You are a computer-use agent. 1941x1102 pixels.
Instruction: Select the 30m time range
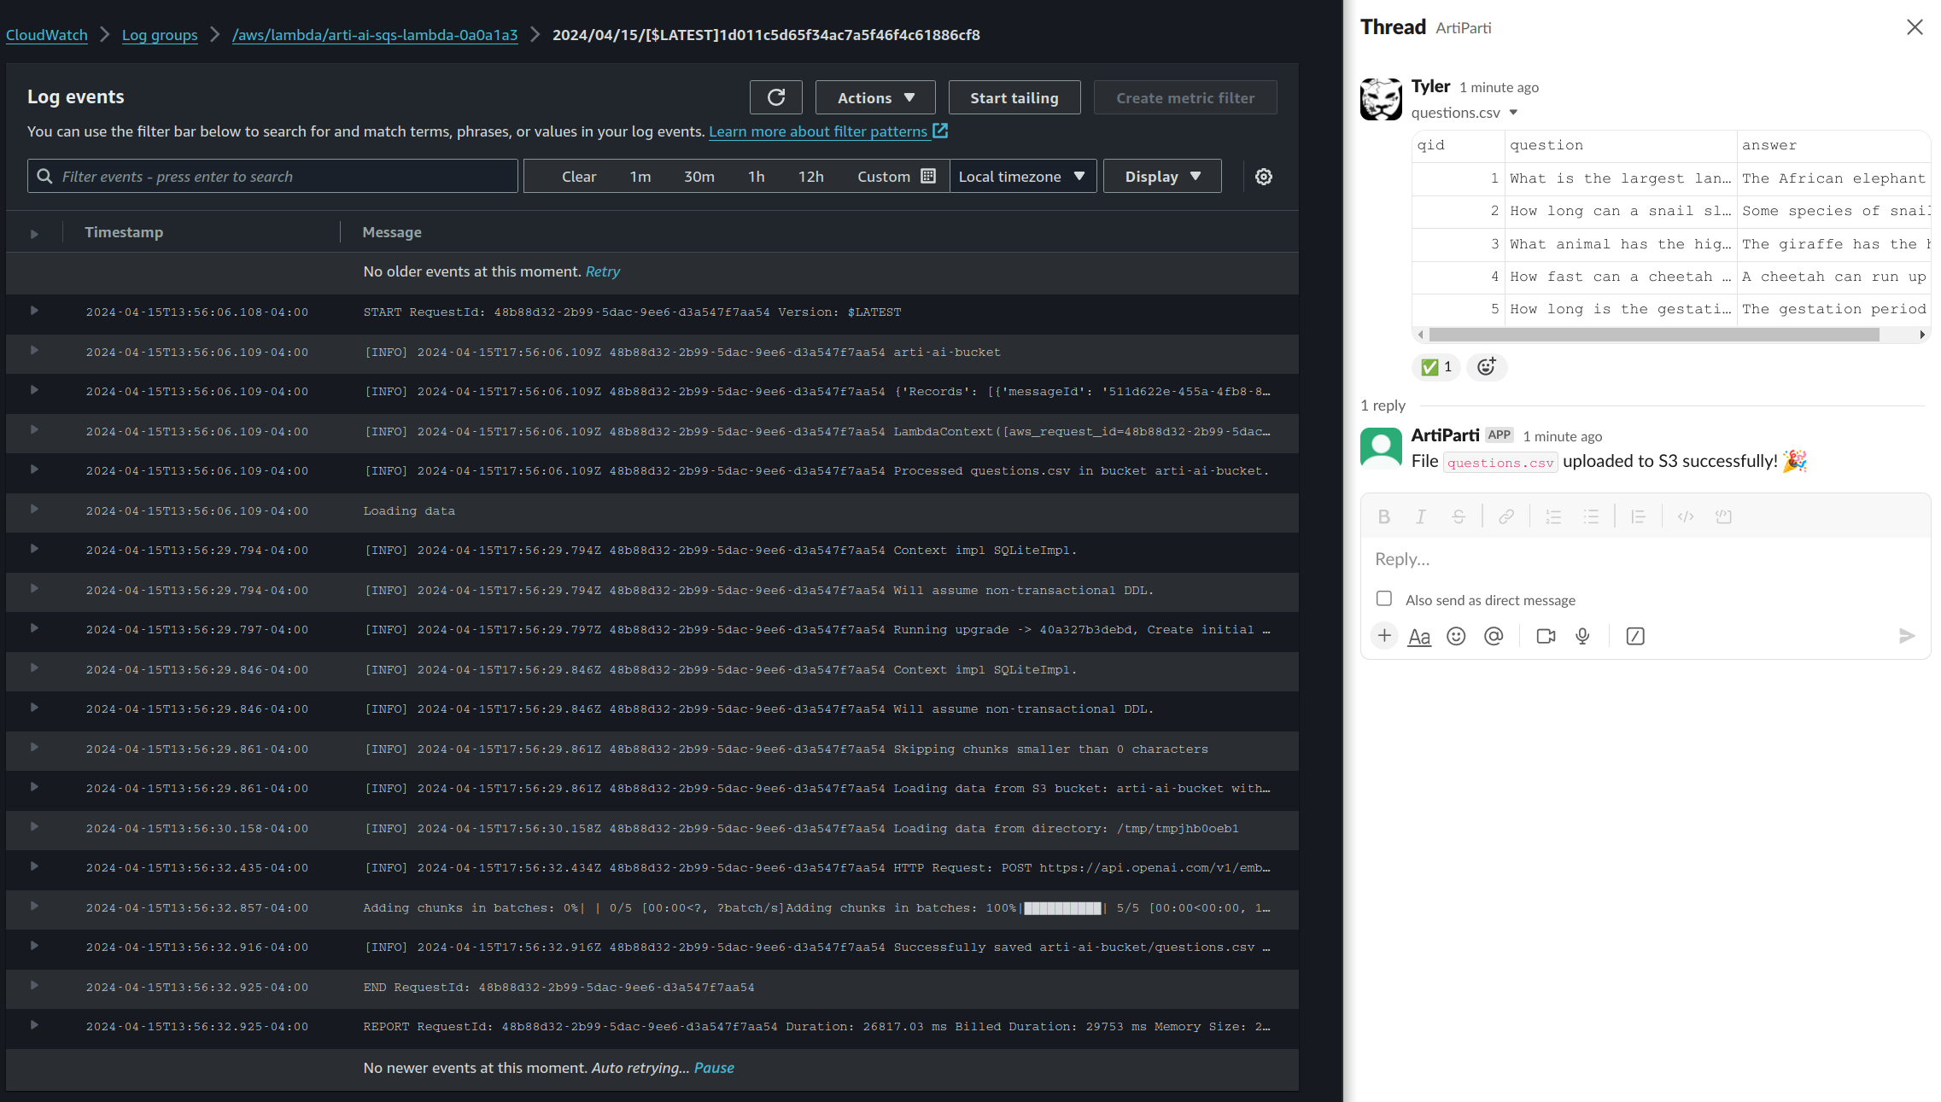coord(699,176)
